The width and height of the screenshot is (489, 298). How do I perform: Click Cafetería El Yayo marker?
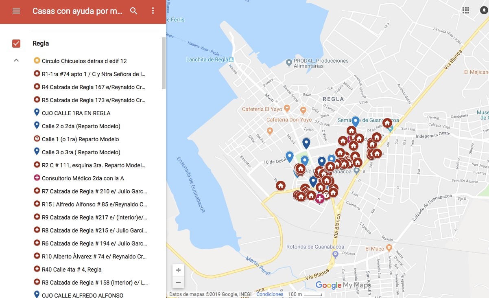(287, 109)
